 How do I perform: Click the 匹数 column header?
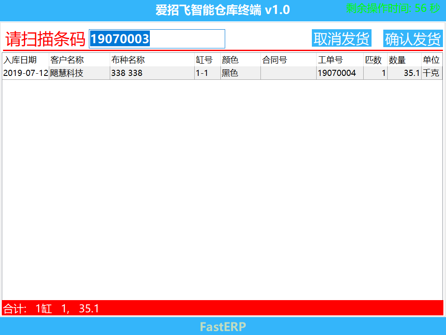click(x=375, y=60)
